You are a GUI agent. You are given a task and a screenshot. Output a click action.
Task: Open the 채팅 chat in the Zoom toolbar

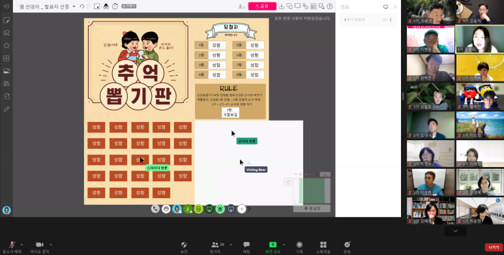click(x=246, y=247)
